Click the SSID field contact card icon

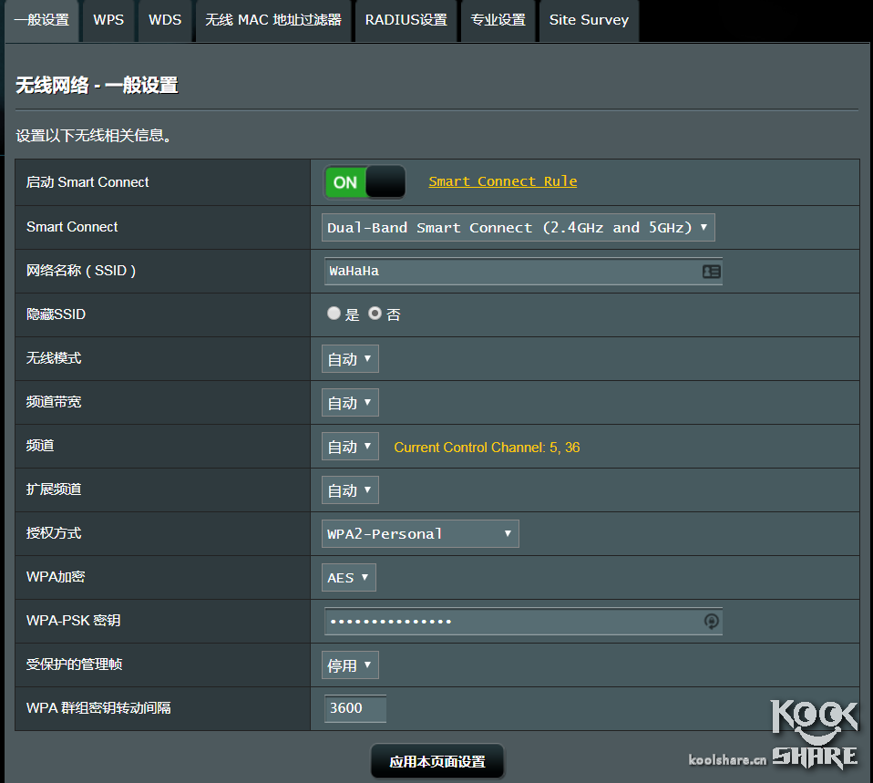click(x=711, y=272)
